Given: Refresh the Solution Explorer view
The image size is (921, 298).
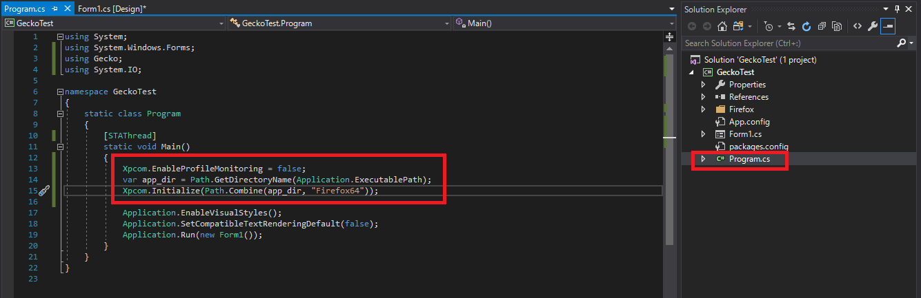Looking at the screenshot, I should click(806, 26).
